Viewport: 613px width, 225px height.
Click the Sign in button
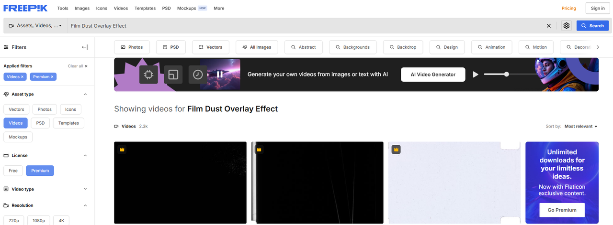[598, 8]
